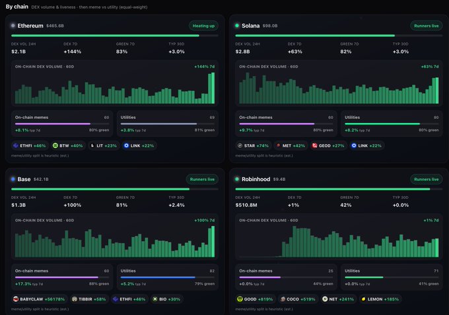This screenshot has width=449, height=315.
Task: Select STAR +74% token chip
Action: click(x=254, y=146)
